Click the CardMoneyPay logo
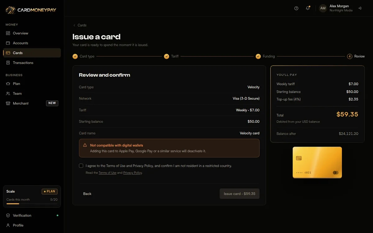This screenshot has width=373, height=233. [31, 10]
